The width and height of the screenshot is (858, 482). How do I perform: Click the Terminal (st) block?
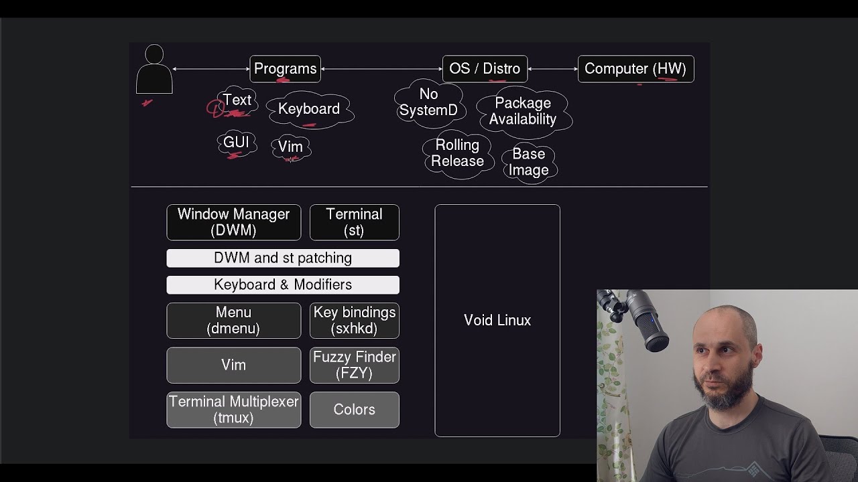pyautogui.click(x=355, y=222)
